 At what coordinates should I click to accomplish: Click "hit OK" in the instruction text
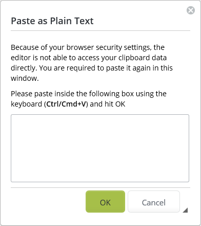tap(115, 104)
